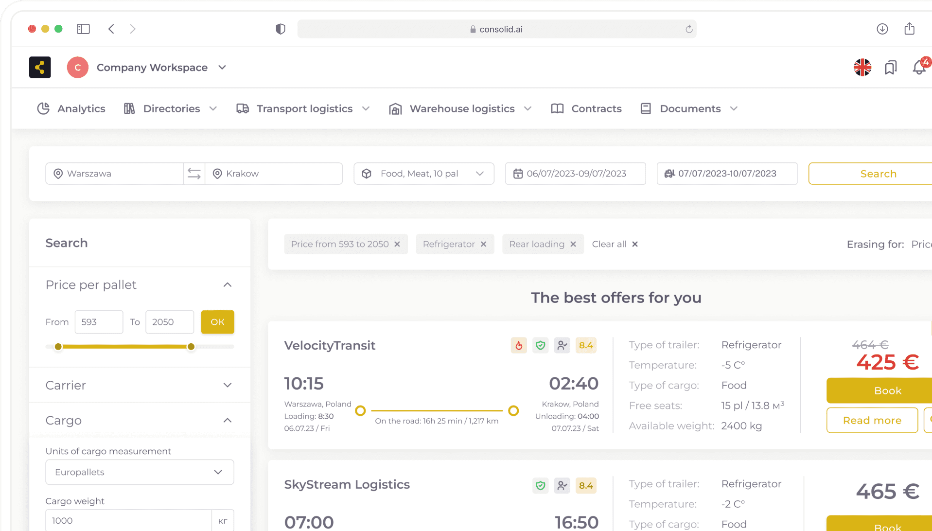Click the hot offer flame badge on VelocityTransit

click(518, 345)
